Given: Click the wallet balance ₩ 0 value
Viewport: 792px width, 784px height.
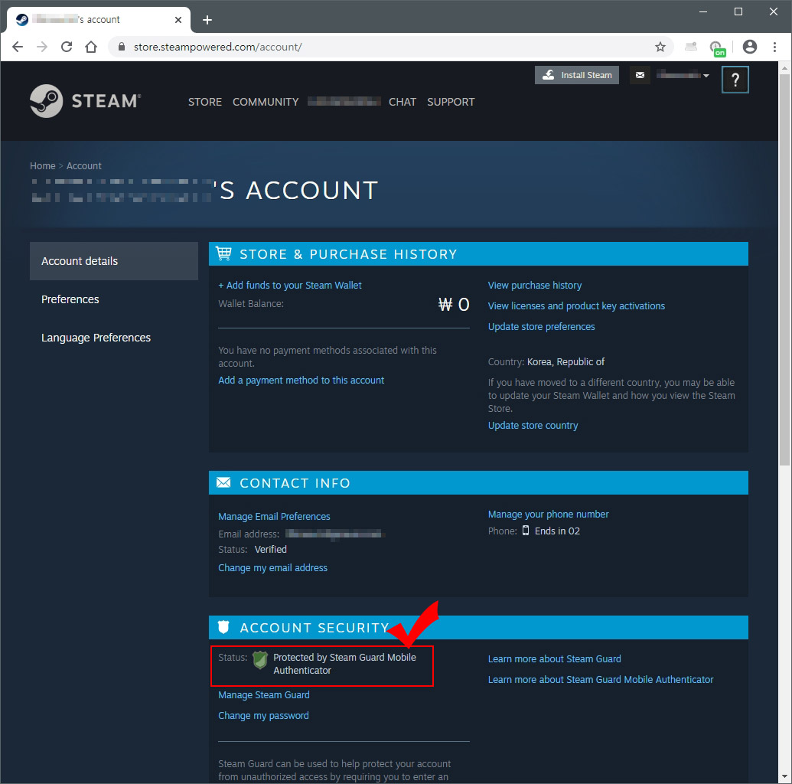Looking at the screenshot, I should [454, 304].
